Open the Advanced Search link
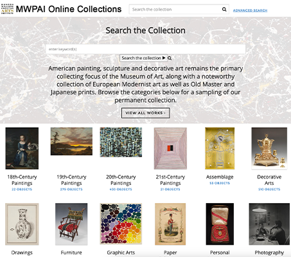Screen dimensions: 291x257 tap(250, 10)
